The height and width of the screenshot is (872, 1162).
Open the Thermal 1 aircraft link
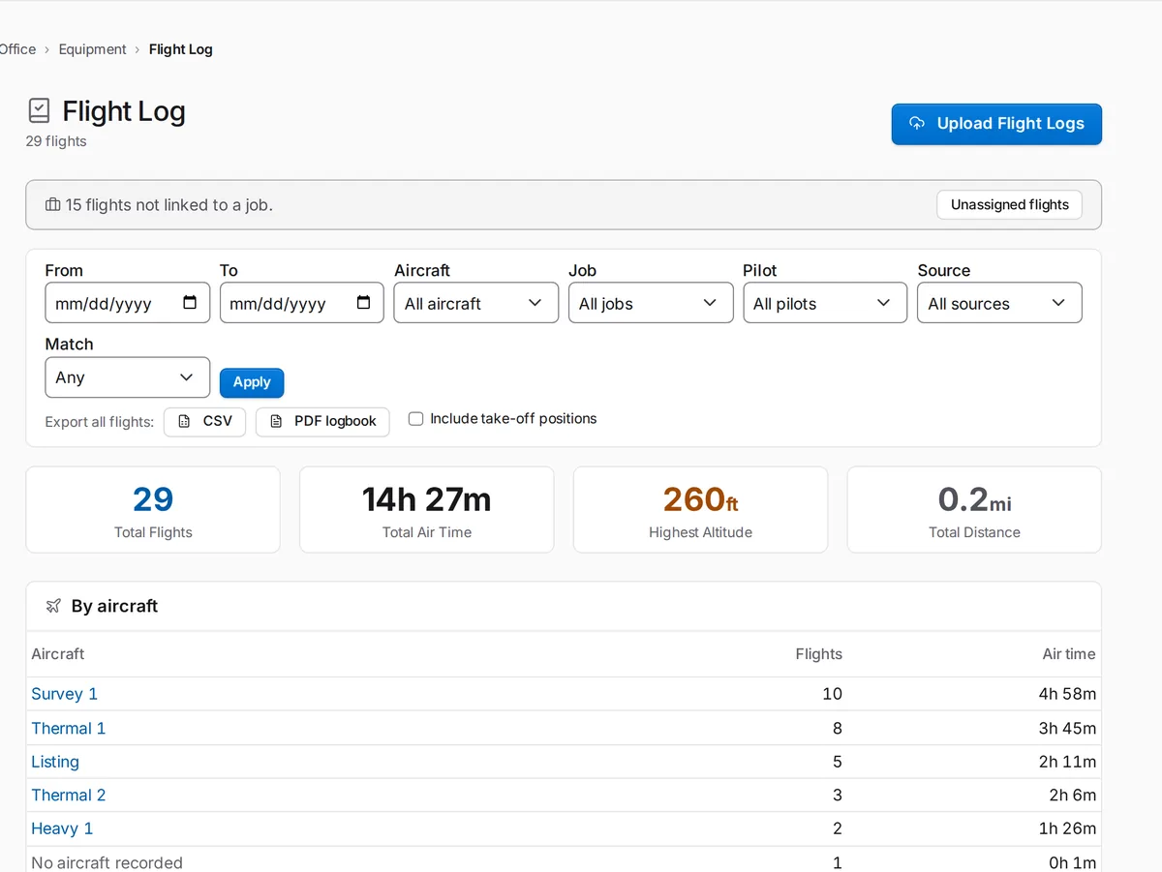click(68, 729)
